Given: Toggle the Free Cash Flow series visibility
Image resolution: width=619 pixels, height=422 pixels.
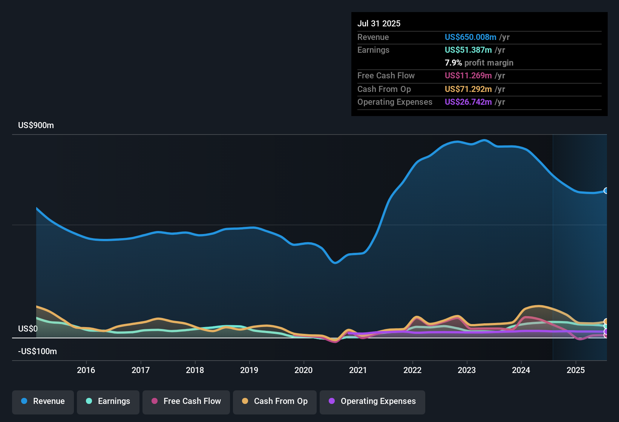Looking at the screenshot, I should [186, 401].
